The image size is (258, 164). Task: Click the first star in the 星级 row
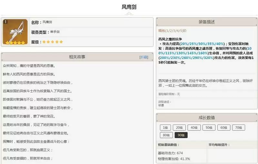(x=44, y=42)
